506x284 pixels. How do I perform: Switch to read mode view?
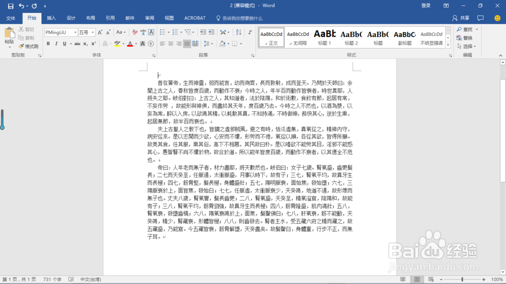pyautogui.click(x=403, y=279)
